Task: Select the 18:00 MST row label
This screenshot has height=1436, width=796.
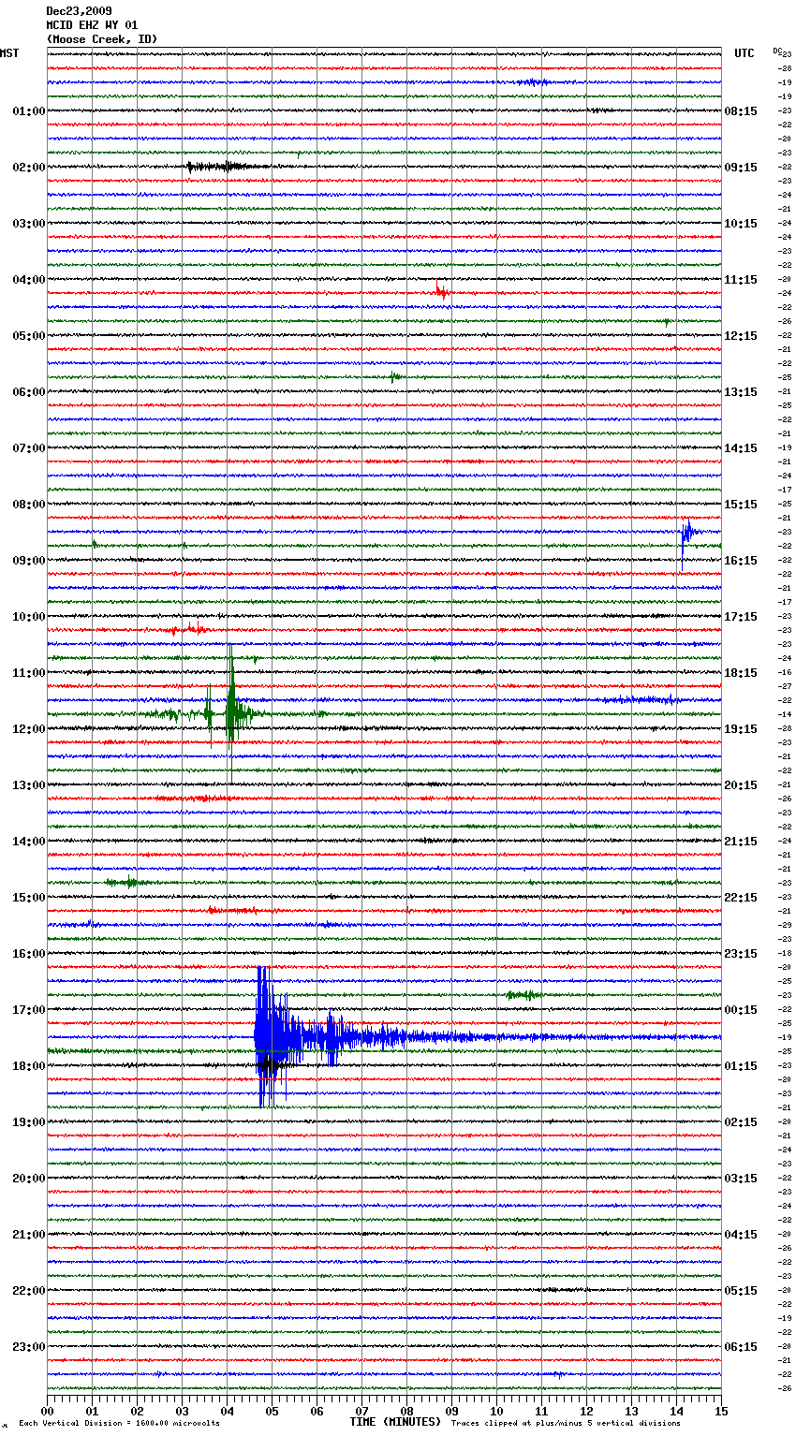Action: (x=29, y=1066)
